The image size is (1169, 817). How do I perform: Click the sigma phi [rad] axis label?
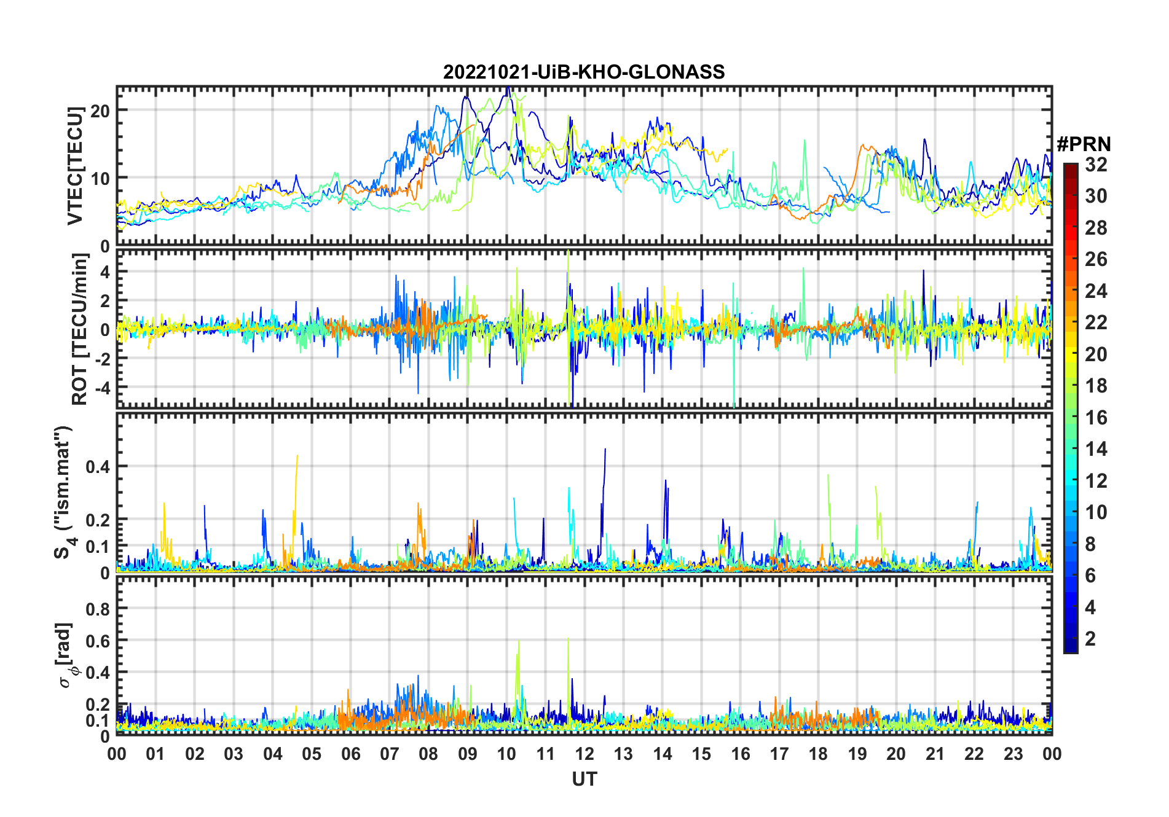(66, 655)
